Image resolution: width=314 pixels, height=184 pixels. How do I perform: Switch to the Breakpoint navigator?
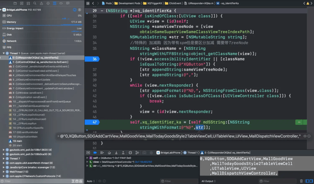pyautogui.click(x=61, y=3)
